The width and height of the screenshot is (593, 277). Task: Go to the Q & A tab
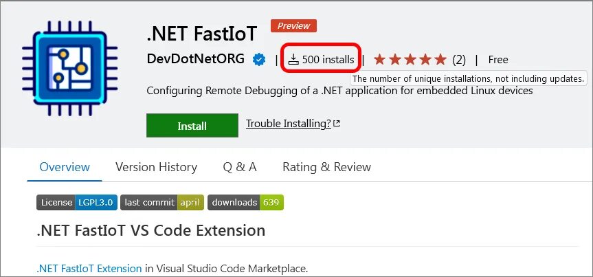(x=240, y=167)
